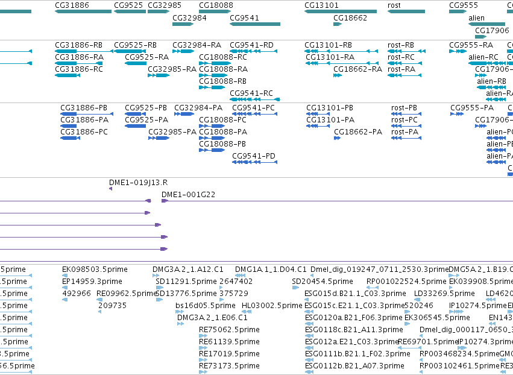This screenshot has height=375, width=513.
Task: Select transcript CG18662-RA
Action: pyautogui.click(x=358, y=69)
